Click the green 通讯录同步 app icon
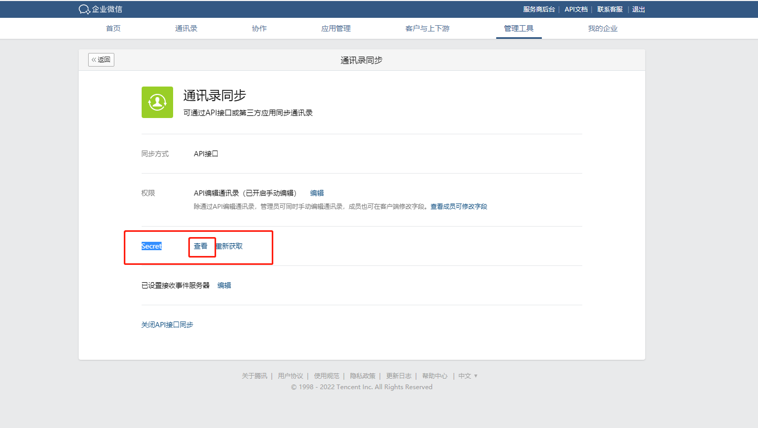The width and height of the screenshot is (758, 428). (157, 102)
